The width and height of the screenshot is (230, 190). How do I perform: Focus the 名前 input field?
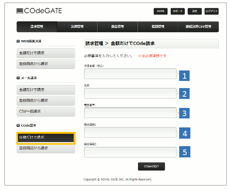tap(130, 93)
